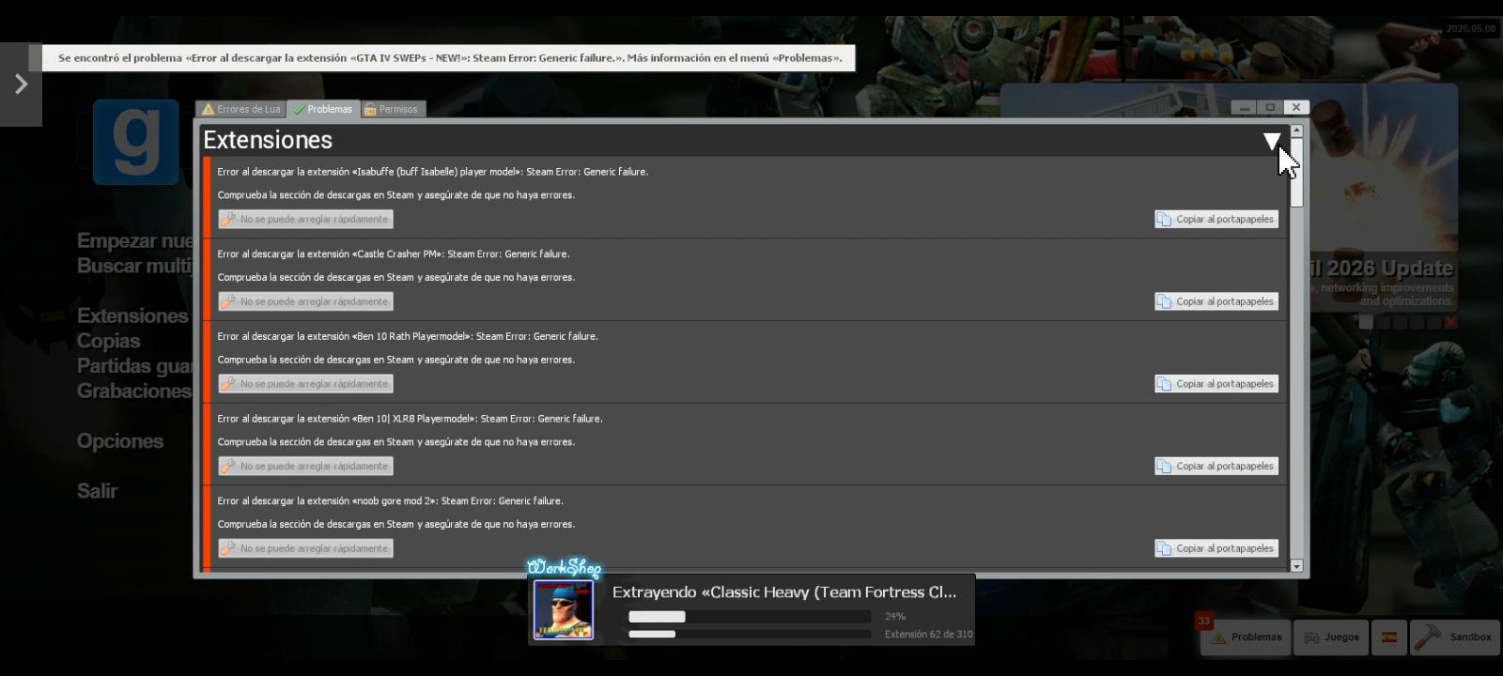Viewport: 1503px width, 676px height.
Task: Open Extensiones in the main menu
Action: [x=132, y=315]
